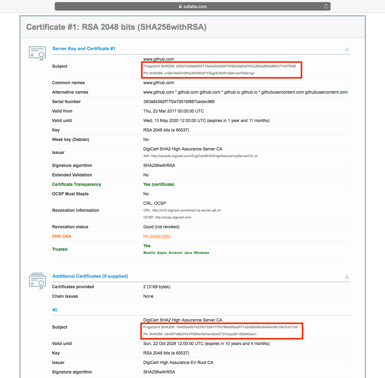
Task: Click the download icon for Server Key and Certificate
Action: click(347, 49)
